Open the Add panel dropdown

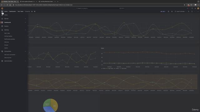pyautogui.click(x=163, y=12)
